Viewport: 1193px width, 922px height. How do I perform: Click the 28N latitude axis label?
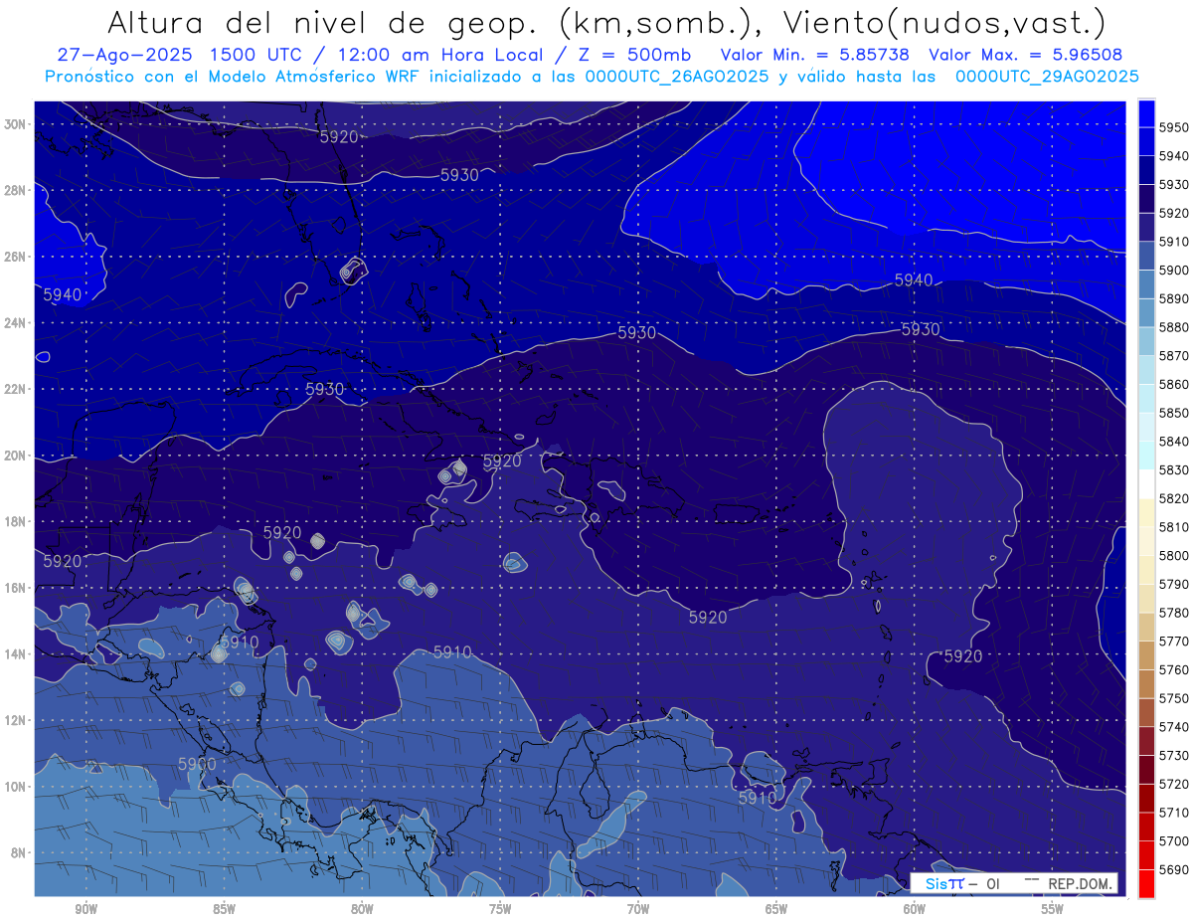[x=17, y=190]
